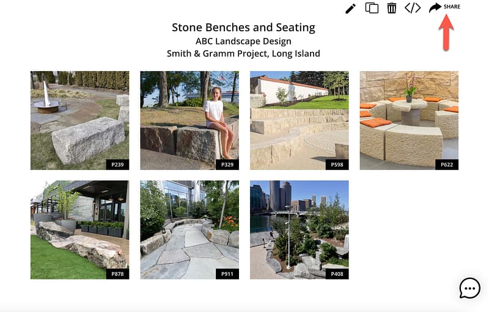
Task: Click the P239 product code badge
Action: [x=117, y=164]
